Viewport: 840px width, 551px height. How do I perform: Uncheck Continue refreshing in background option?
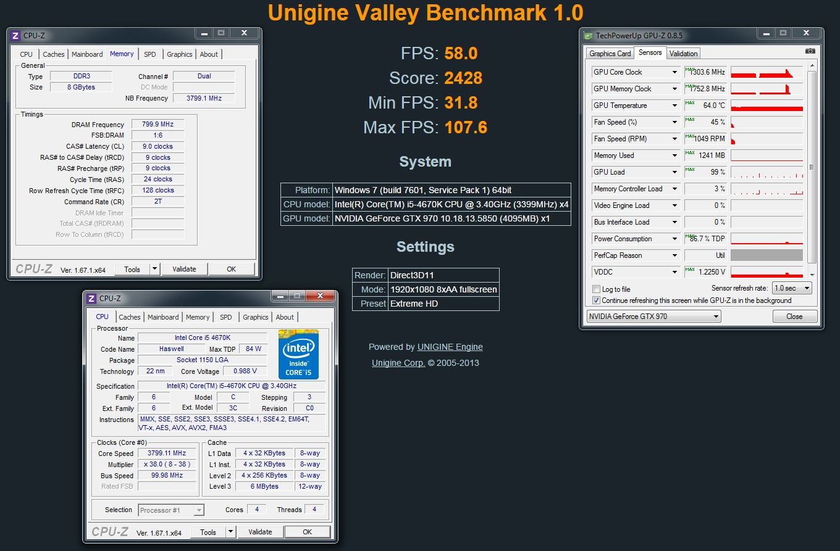596,300
